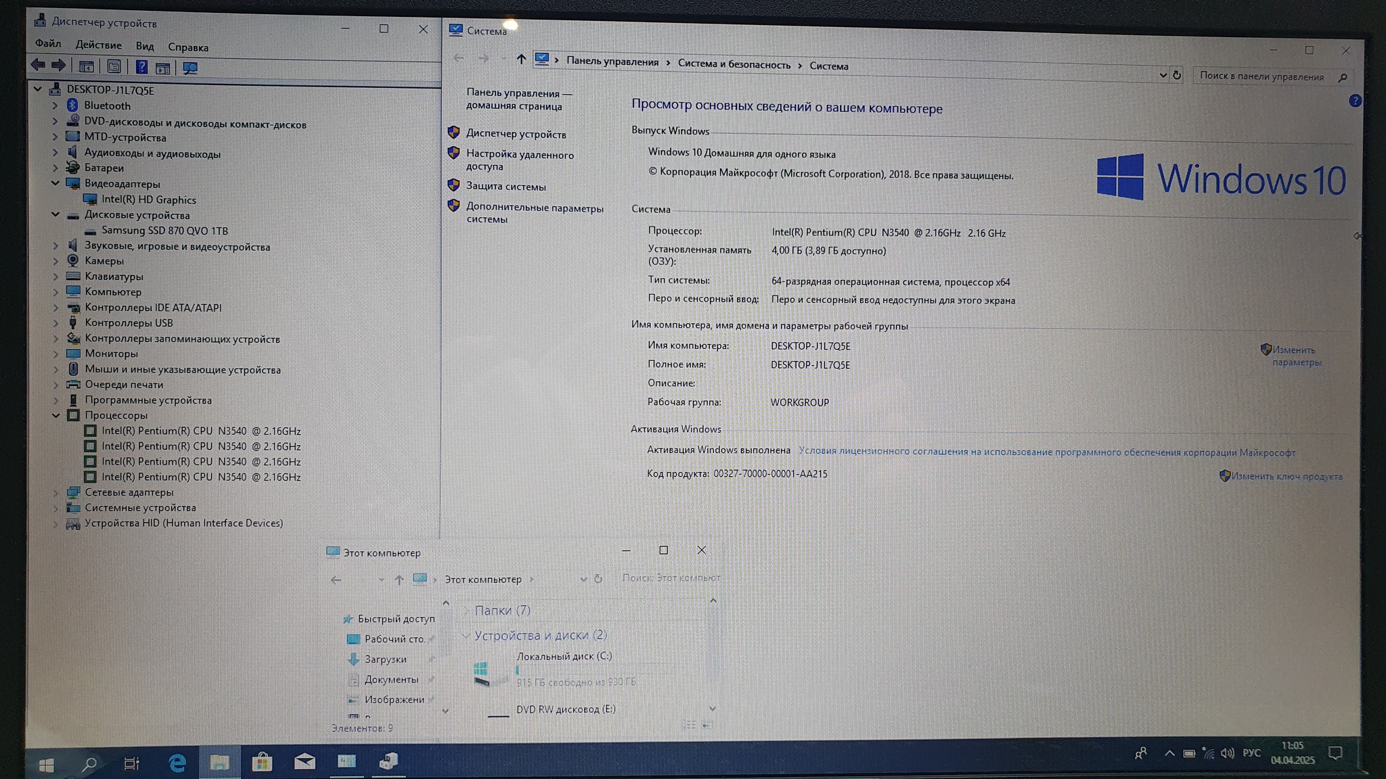The image size is (1386, 779).
Task: Click the scan for hardware changes icon
Action: pos(190,68)
